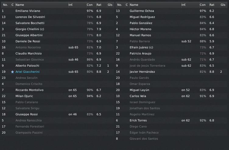The height and width of the screenshot is (150, 229).
Task: Open Javier Hernández player link
Action: (142, 72)
